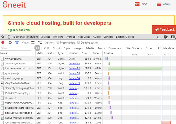Select the All filter button
Screen dimensions: 176x124
(x=37, y=48)
